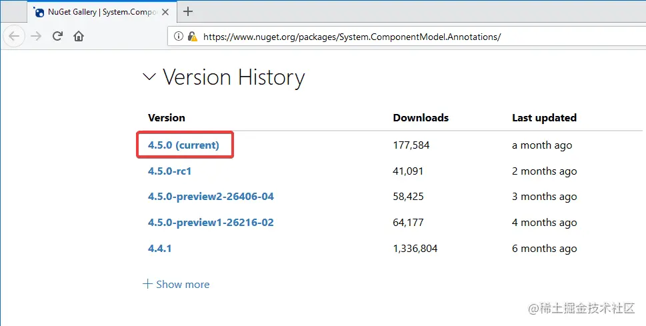Image resolution: width=646 pixels, height=326 pixels.
Task: Open version 4.5.0 (current) link
Action: point(183,145)
